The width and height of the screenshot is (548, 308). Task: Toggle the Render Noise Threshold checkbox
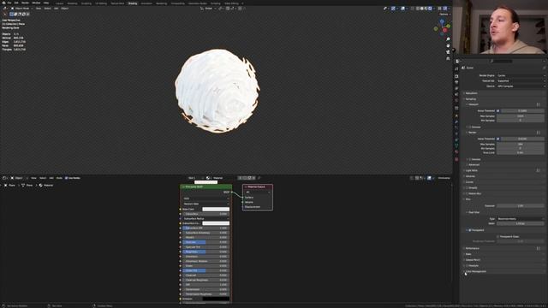(498, 139)
